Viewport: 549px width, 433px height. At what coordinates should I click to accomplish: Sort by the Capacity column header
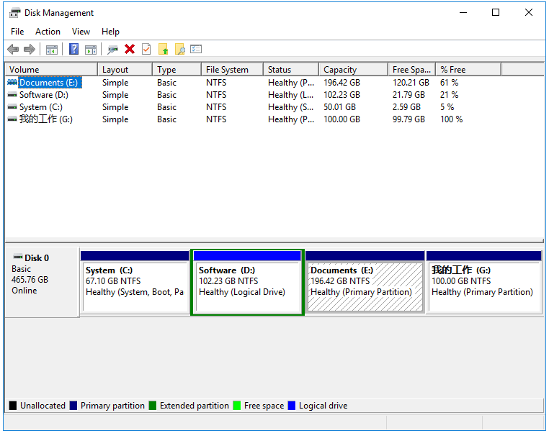(x=353, y=70)
